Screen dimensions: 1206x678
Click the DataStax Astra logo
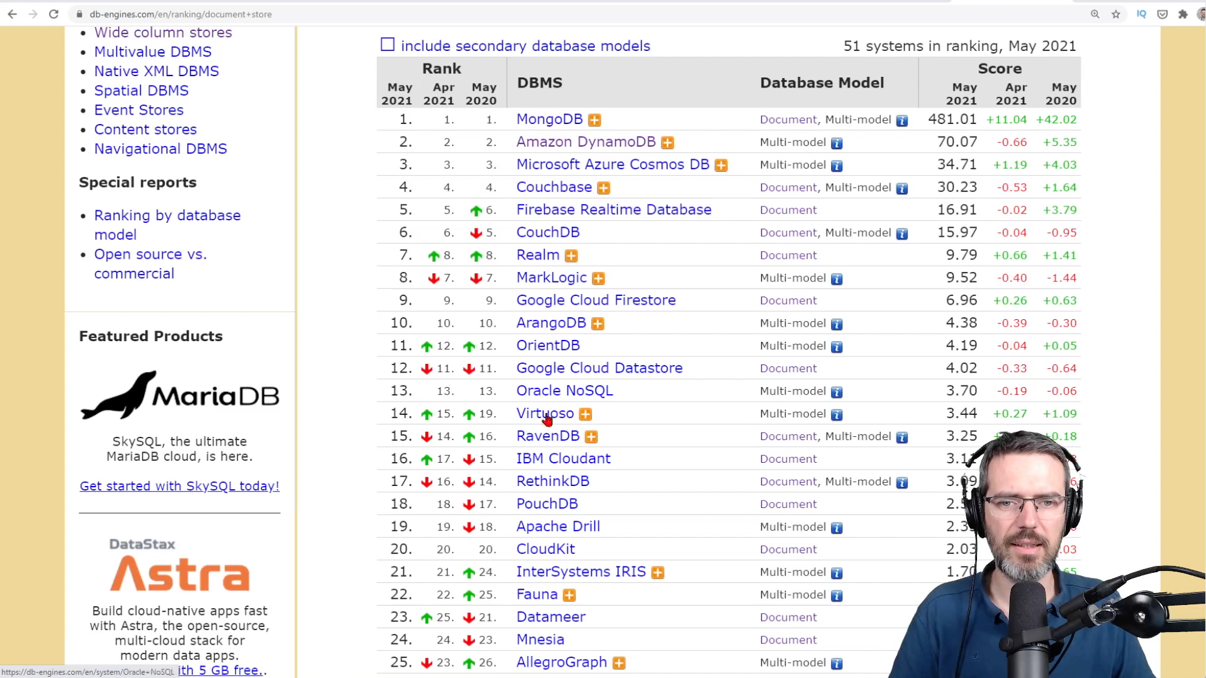click(179, 565)
